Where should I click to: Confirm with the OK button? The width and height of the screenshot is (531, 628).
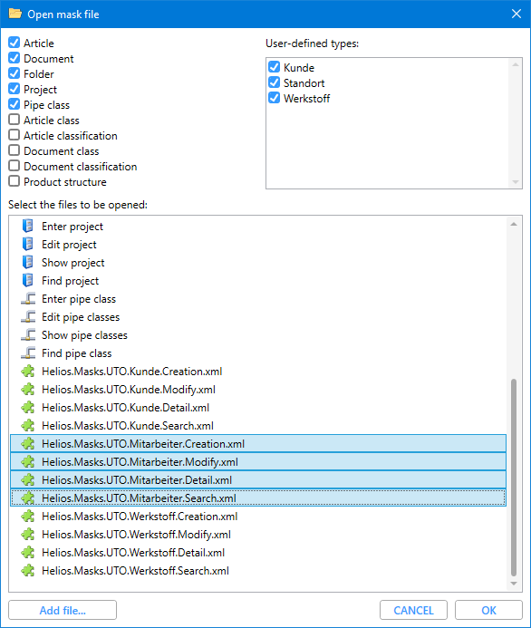coord(488,610)
